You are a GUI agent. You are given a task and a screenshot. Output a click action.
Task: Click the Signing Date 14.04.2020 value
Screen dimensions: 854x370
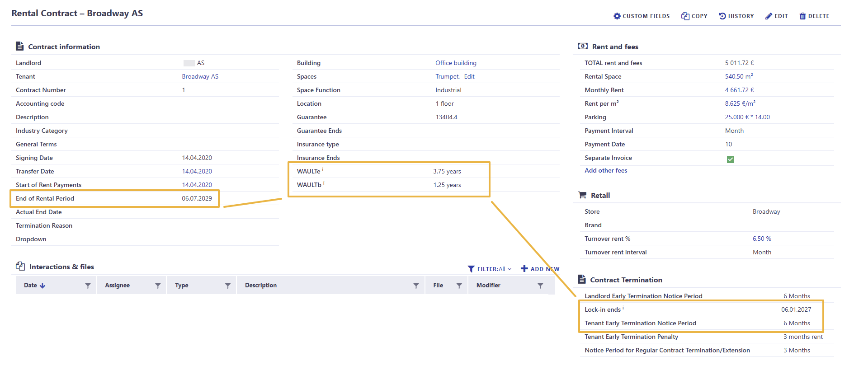(197, 158)
